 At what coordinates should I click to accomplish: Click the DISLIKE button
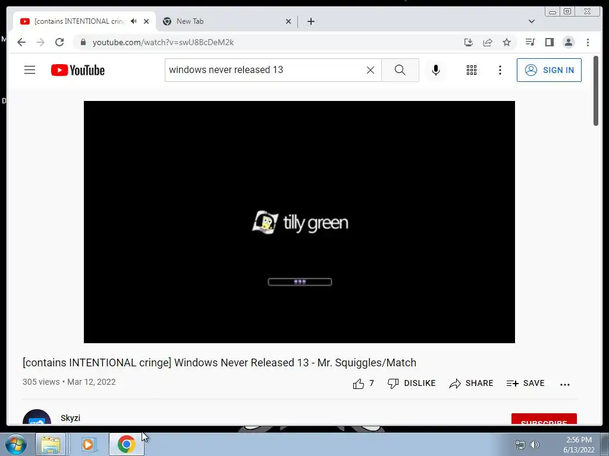[412, 384]
